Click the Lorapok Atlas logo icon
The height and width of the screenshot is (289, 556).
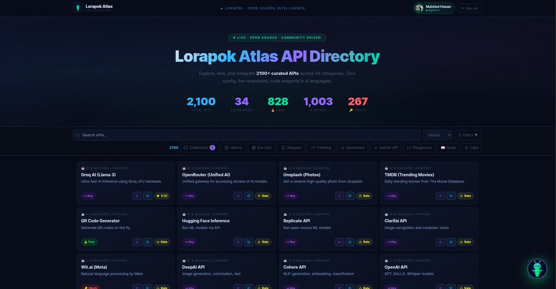(78, 8)
